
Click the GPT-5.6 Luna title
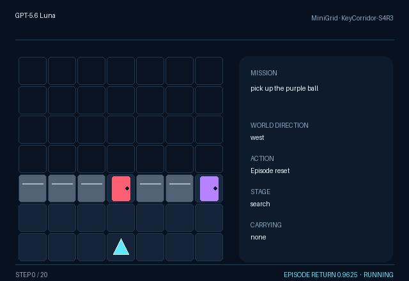35,15
